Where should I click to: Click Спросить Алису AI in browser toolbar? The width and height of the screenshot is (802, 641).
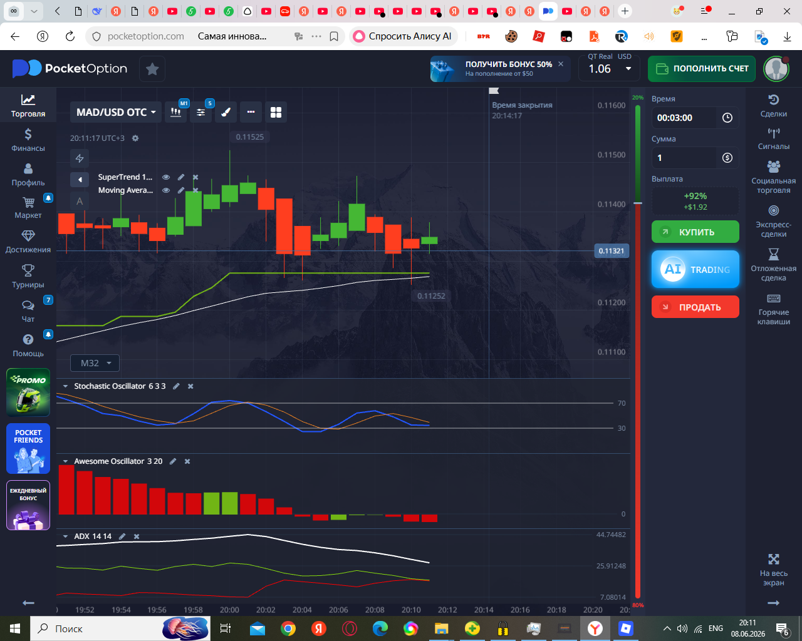[x=404, y=36]
